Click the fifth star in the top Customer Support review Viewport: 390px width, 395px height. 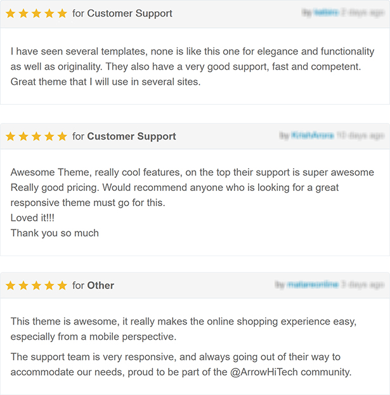tap(62, 13)
